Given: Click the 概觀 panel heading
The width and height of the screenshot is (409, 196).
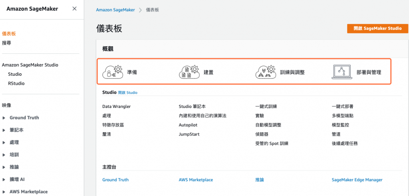Looking at the screenshot, I should coord(108,49).
